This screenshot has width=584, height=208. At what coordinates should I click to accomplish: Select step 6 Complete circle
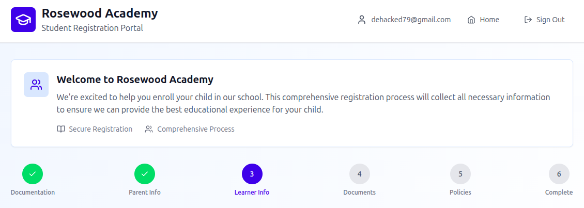pyautogui.click(x=559, y=174)
